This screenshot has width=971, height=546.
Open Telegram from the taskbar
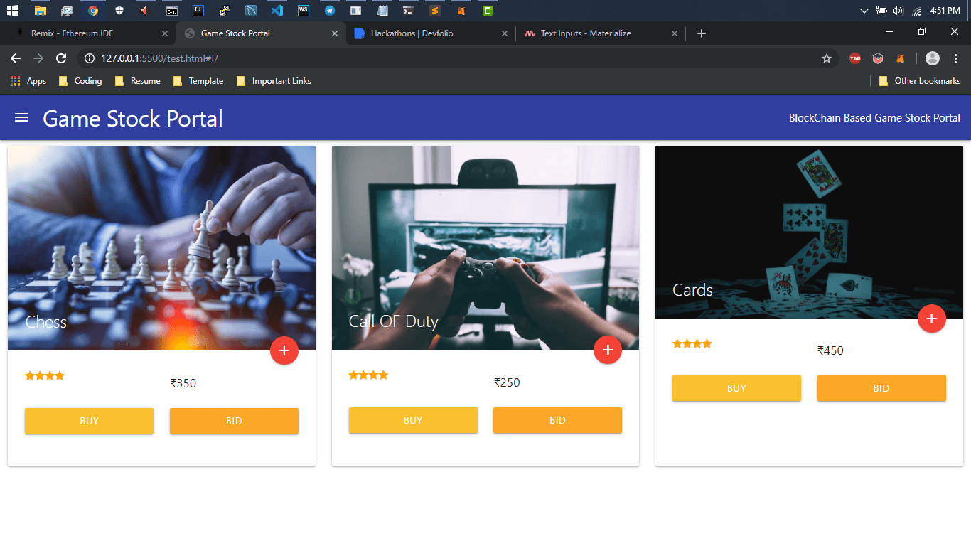point(330,11)
